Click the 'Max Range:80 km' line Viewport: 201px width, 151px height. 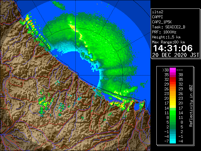tap(168, 42)
